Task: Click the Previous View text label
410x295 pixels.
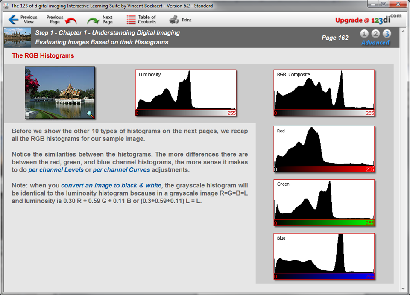Action: 29,20
